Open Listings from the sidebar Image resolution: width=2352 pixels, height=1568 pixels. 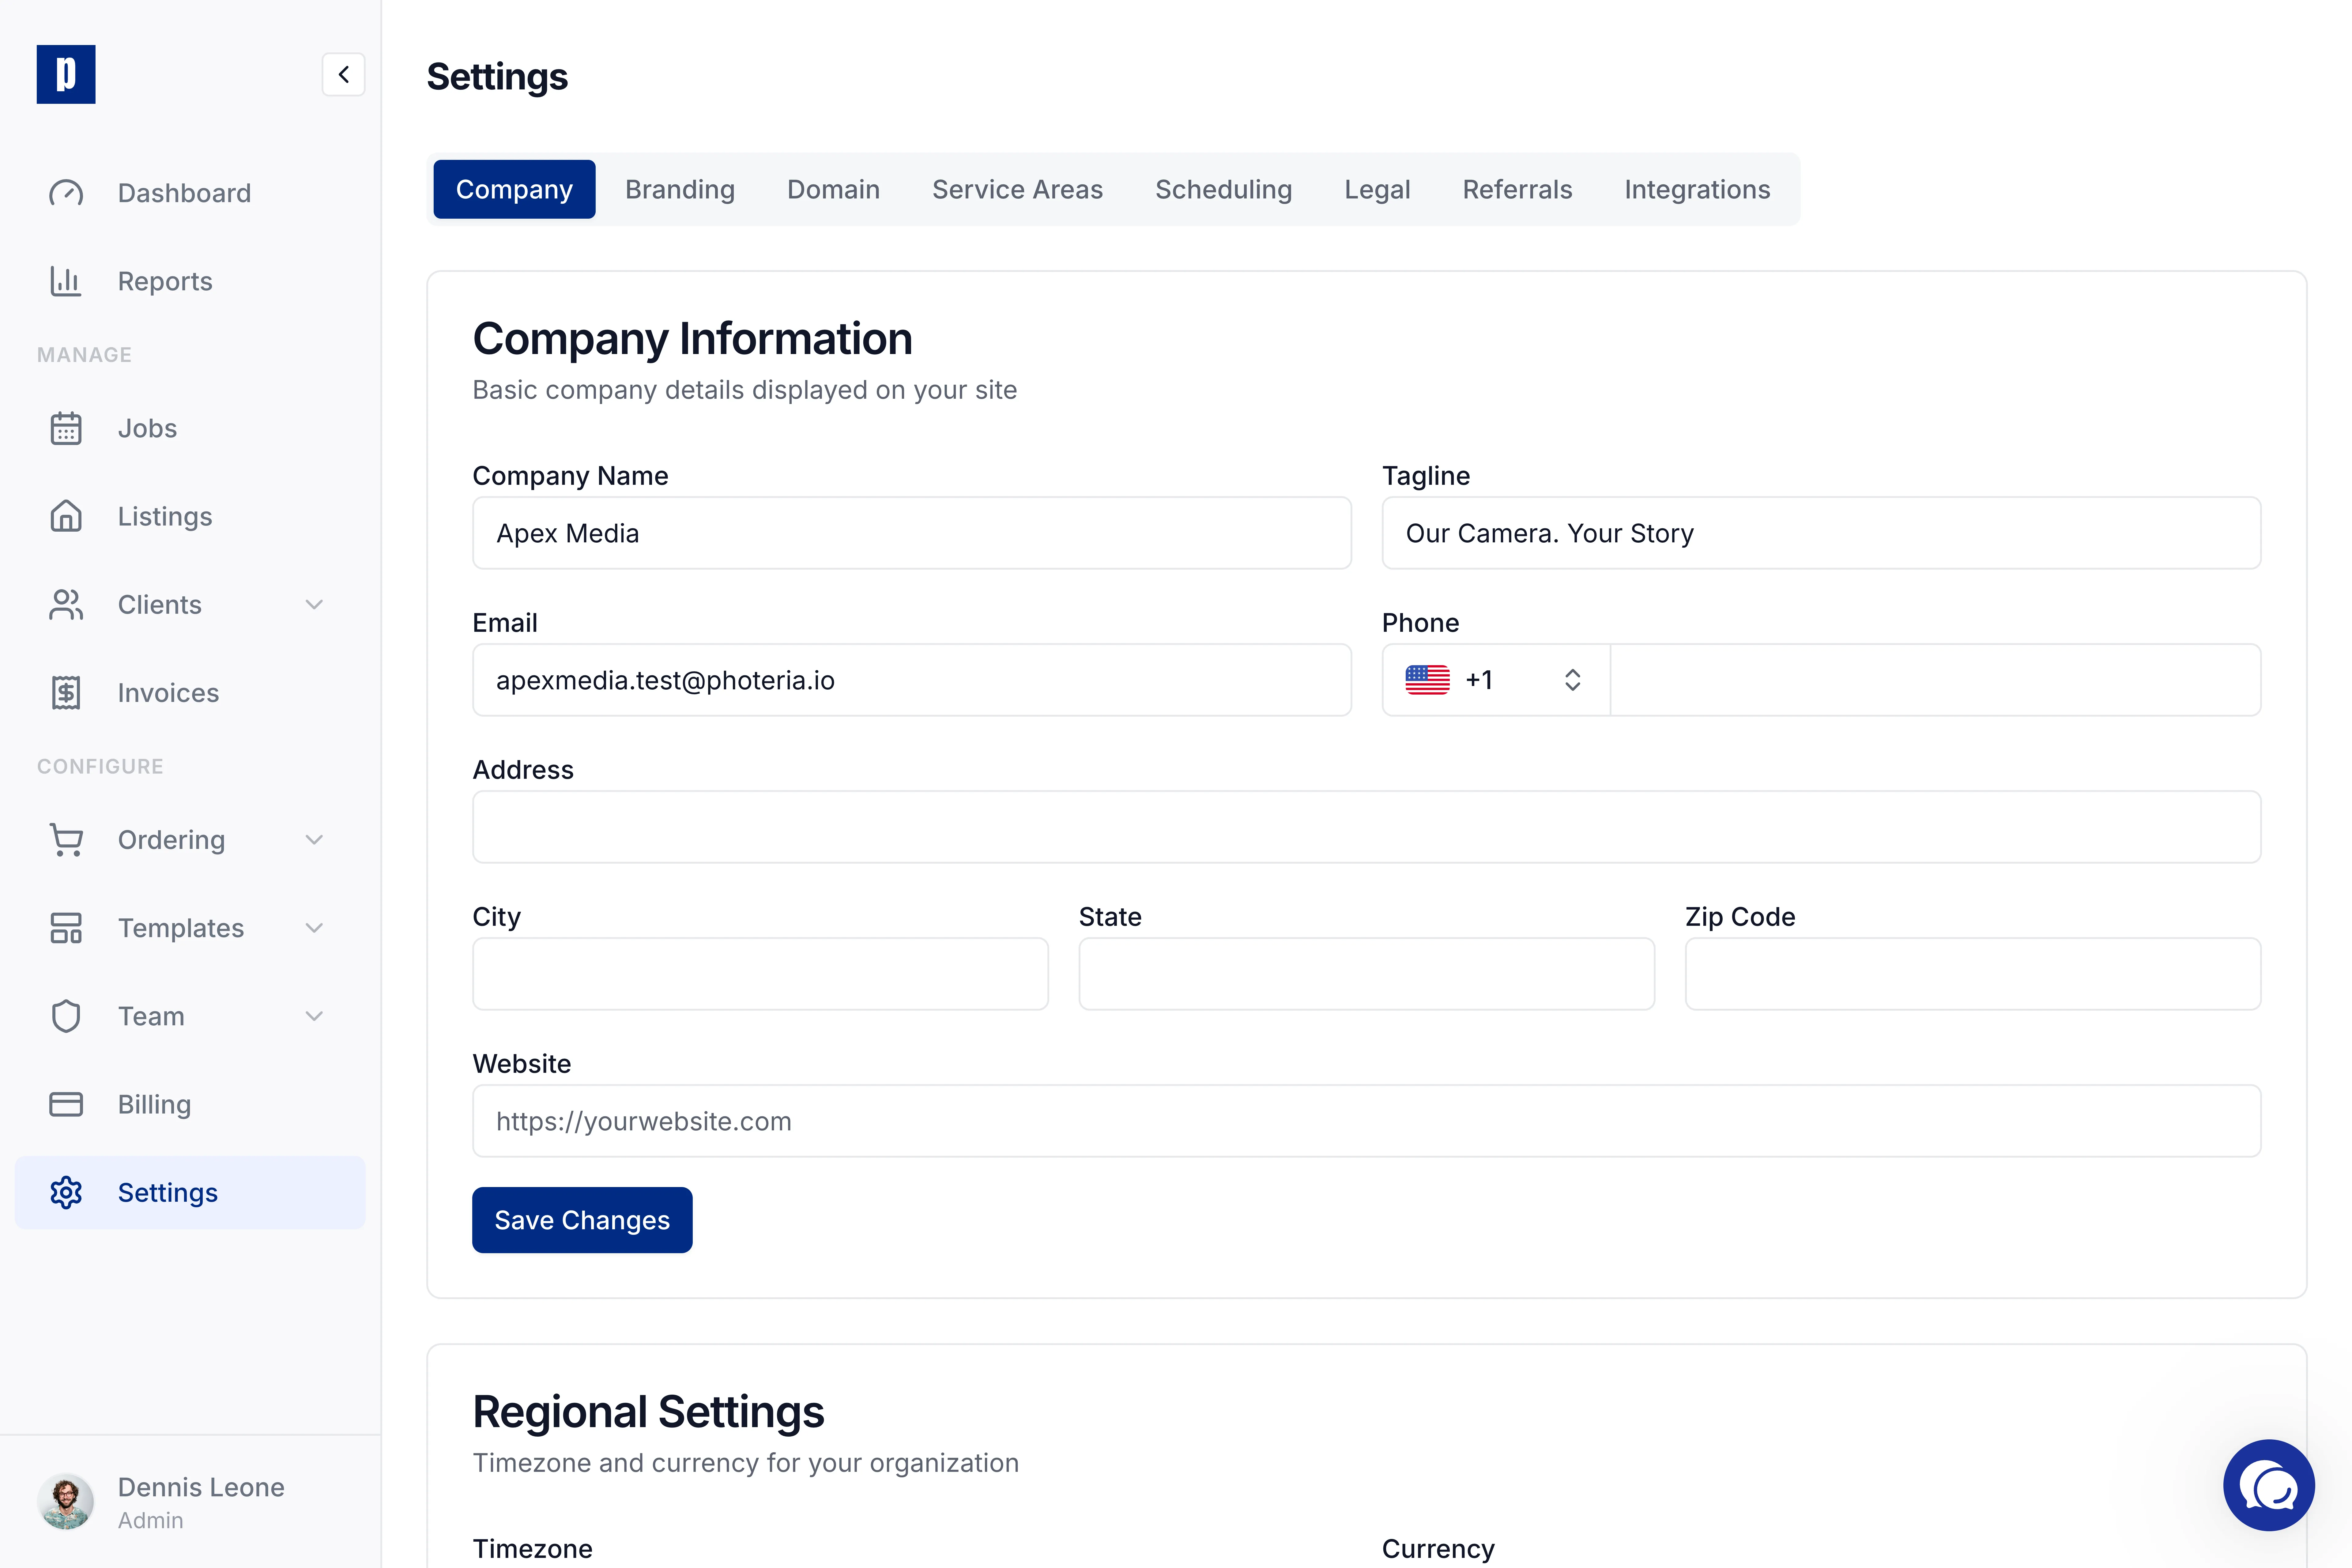click(190, 516)
